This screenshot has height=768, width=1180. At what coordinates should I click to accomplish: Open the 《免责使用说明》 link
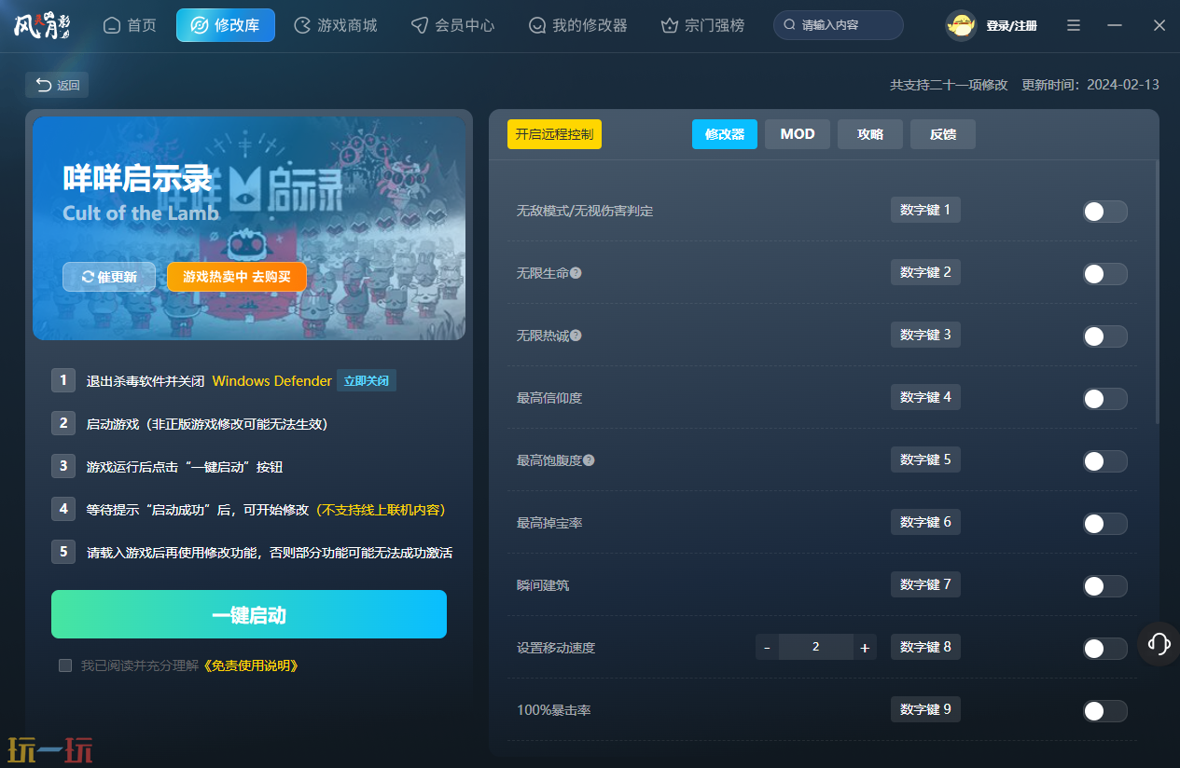(x=249, y=665)
